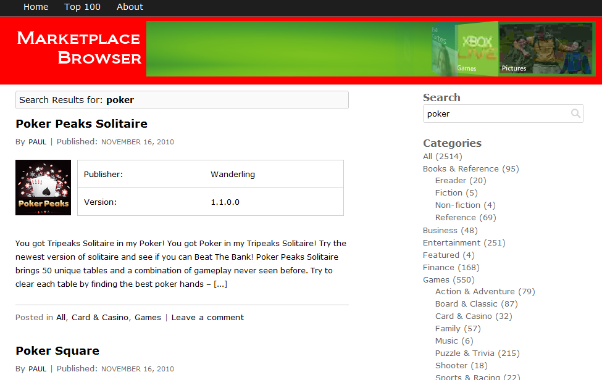Open the Home menu item

(36, 7)
